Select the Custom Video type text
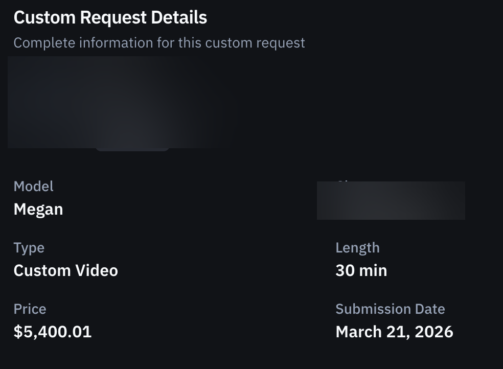Viewport: 503px width, 369px height. [x=65, y=270]
